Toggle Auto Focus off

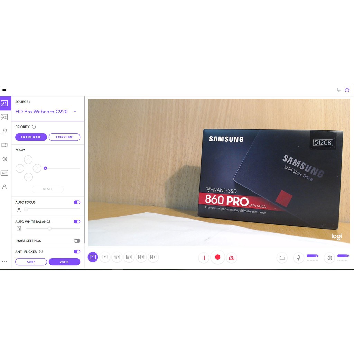pyautogui.click(x=76, y=202)
